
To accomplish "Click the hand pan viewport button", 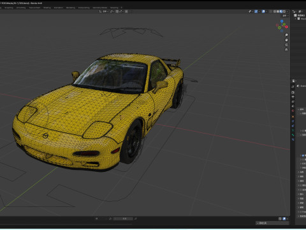I will click(286, 40).
